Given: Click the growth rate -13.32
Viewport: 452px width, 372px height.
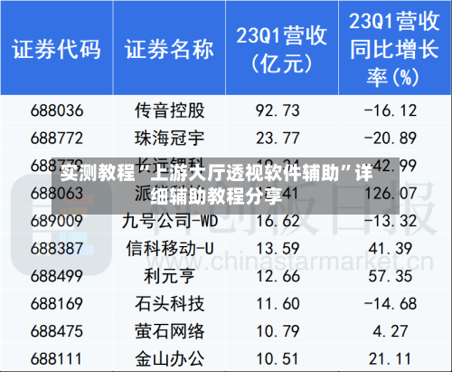Looking at the screenshot, I should [391, 221].
